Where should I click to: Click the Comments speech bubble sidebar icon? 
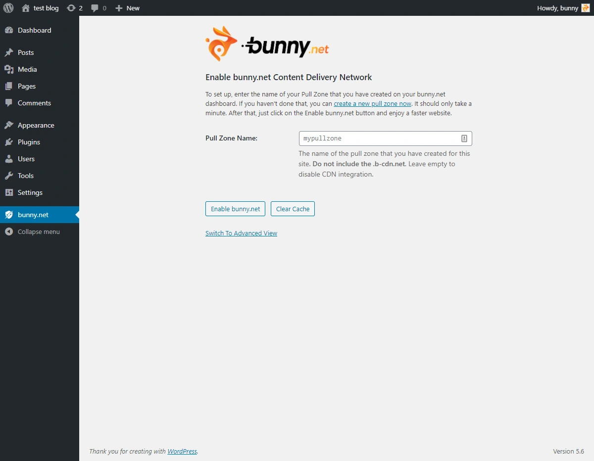pyautogui.click(x=9, y=103)
